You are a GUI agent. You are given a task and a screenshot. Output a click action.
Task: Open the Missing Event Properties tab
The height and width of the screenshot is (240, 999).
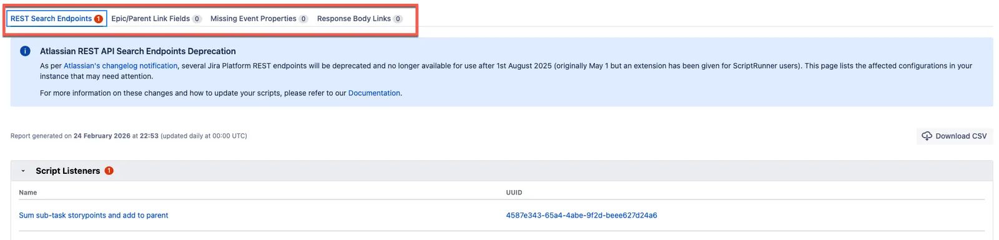(x=258, y=19)
